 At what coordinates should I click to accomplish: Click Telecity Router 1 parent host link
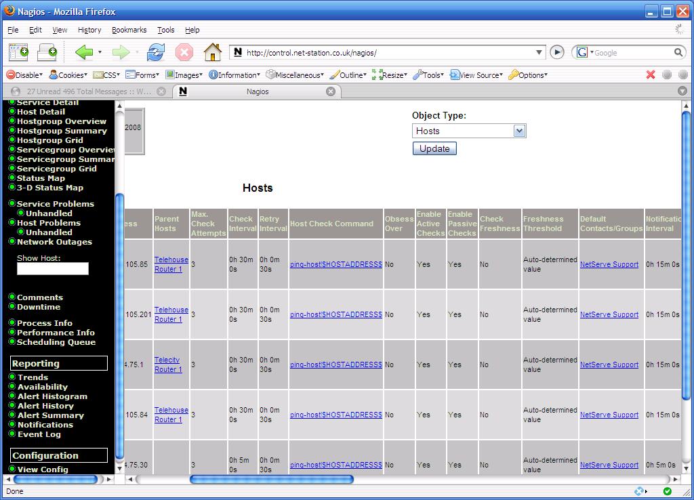tap(168, 364)
